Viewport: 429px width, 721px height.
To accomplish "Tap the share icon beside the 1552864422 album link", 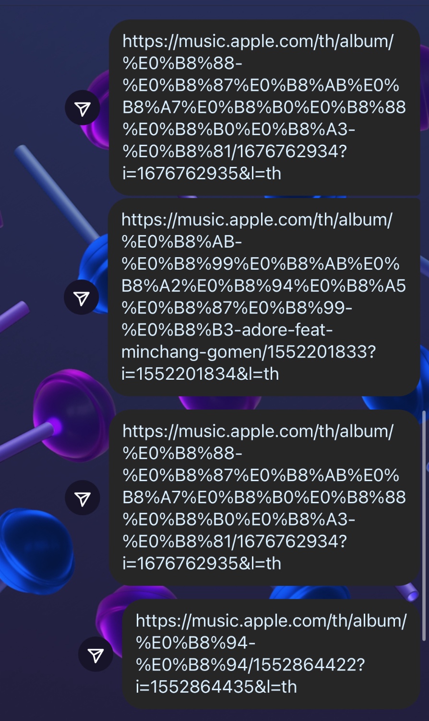I will pos(95,654).
